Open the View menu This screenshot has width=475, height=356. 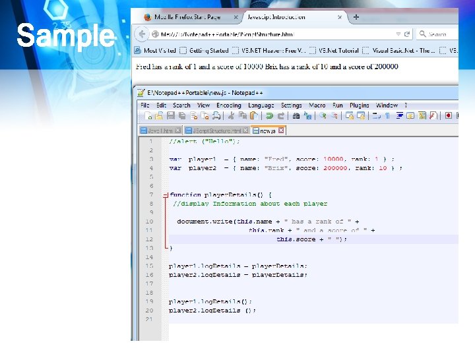click(203, 105)
